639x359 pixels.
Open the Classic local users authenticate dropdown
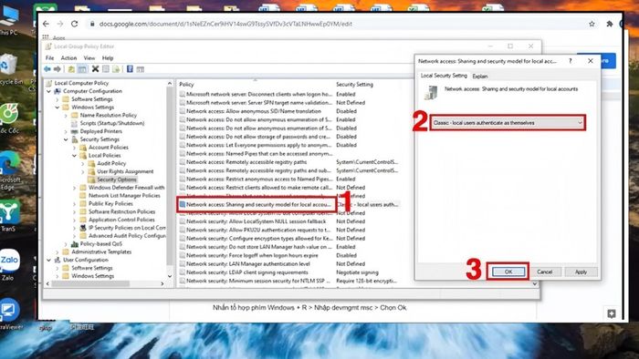click(508, 123)
